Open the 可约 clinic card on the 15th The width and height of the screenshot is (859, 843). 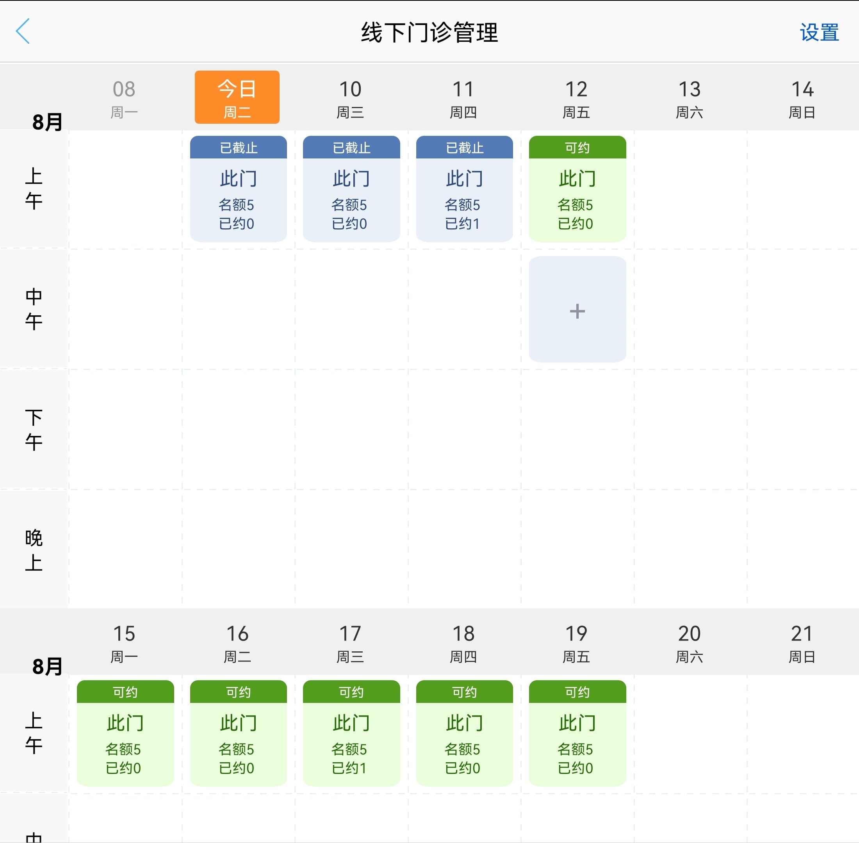point(125,733)
